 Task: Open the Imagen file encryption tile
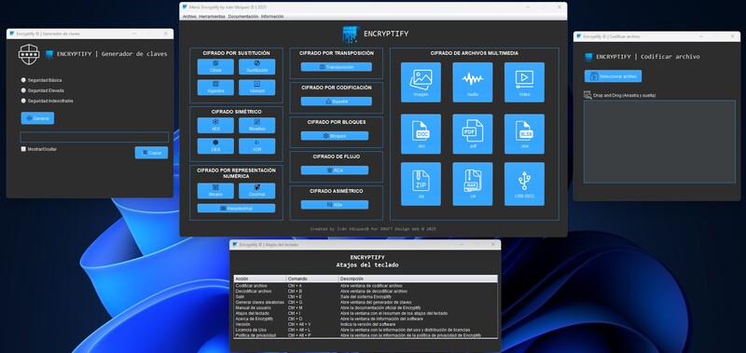[421, 82]
